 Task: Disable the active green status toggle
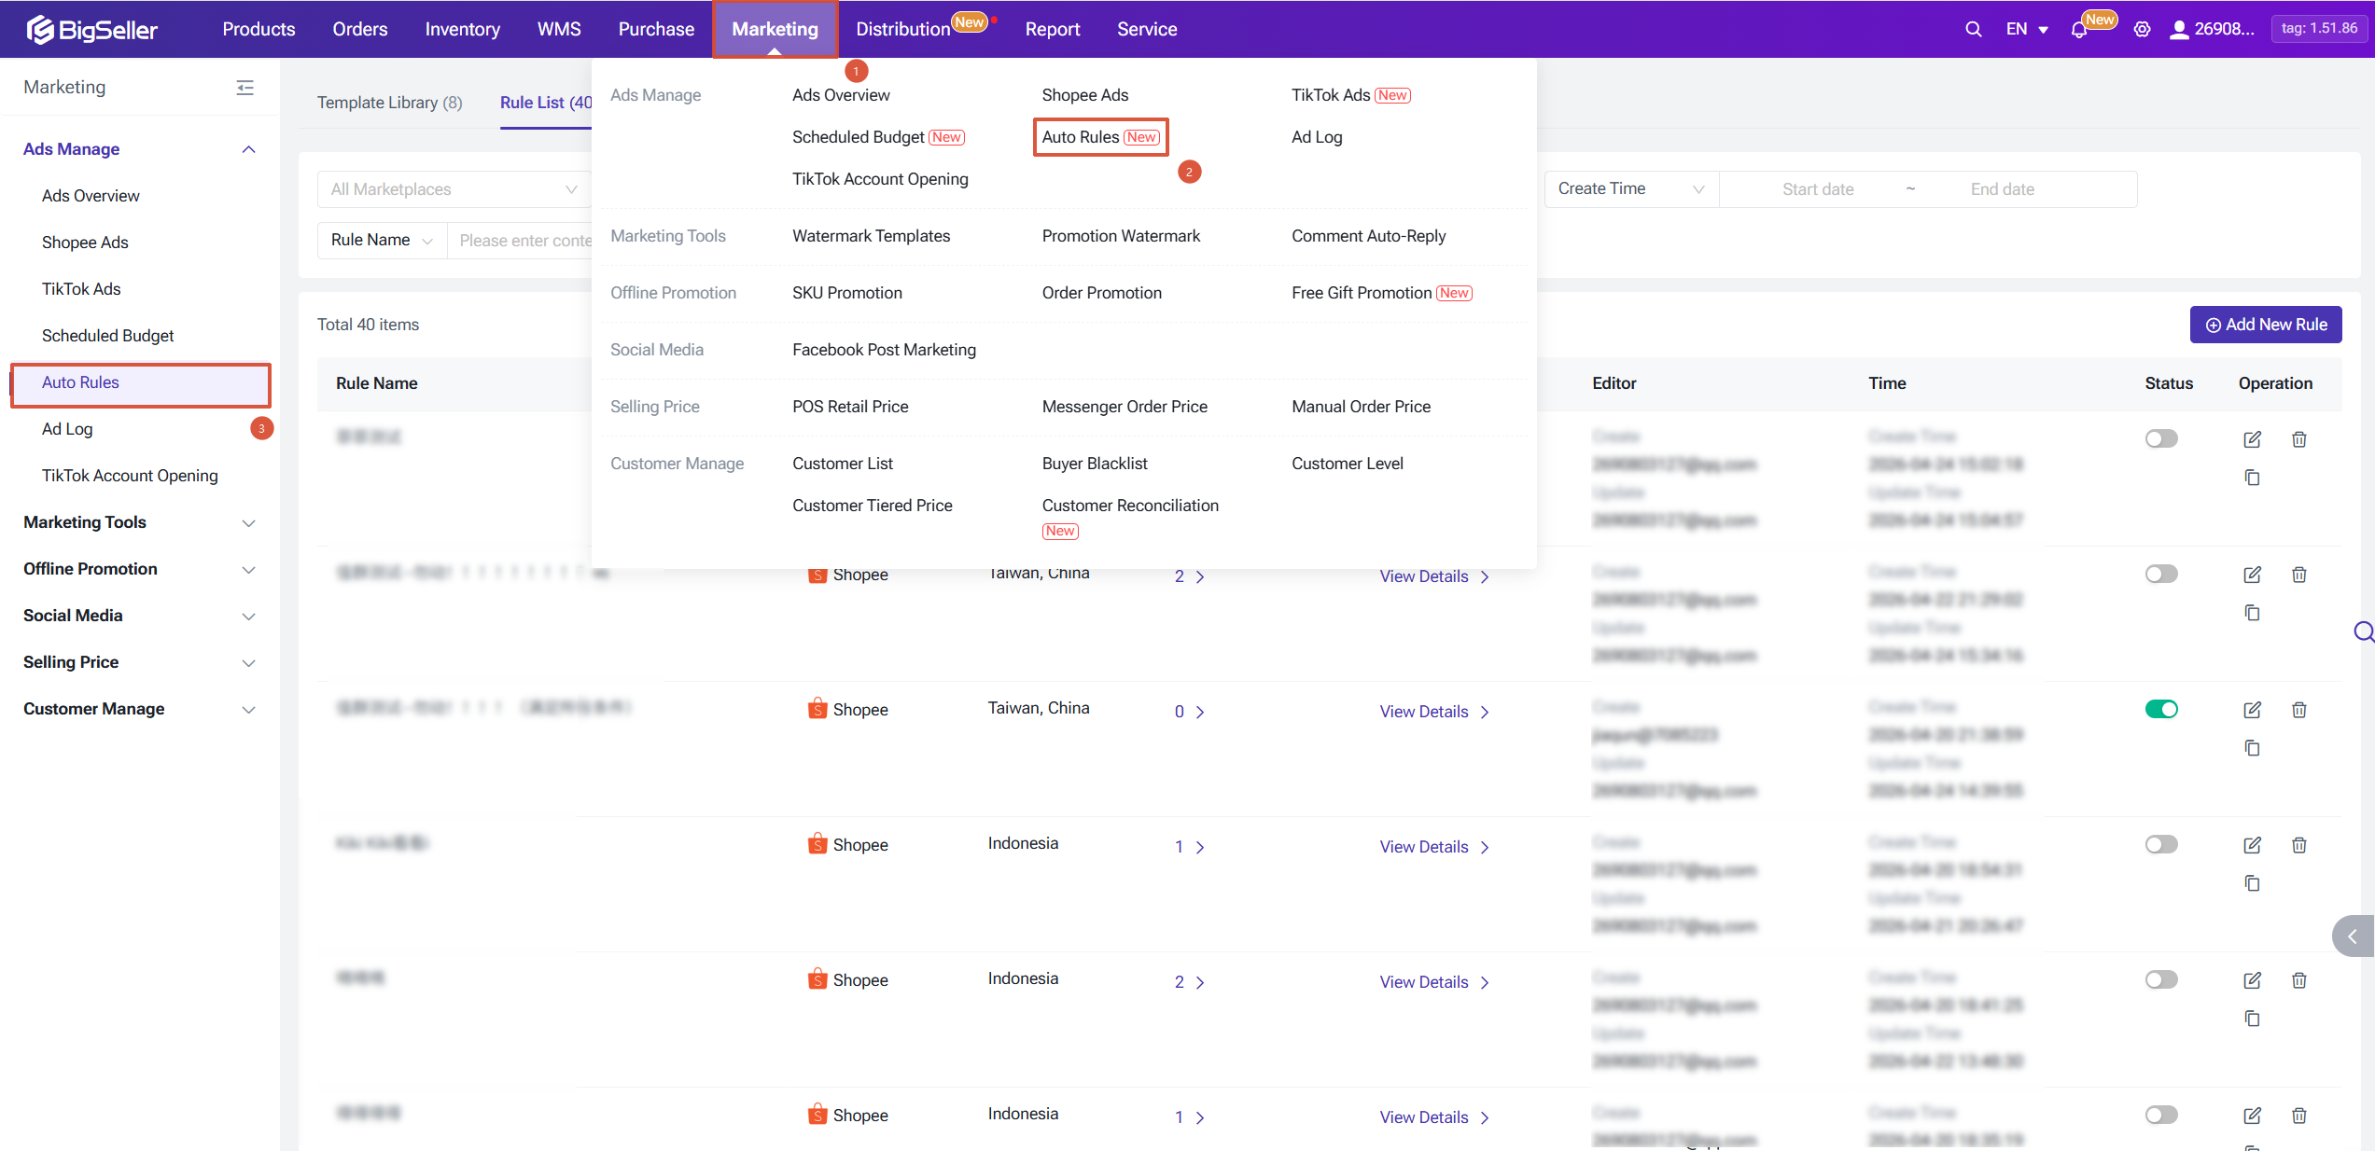[2160, 709]
